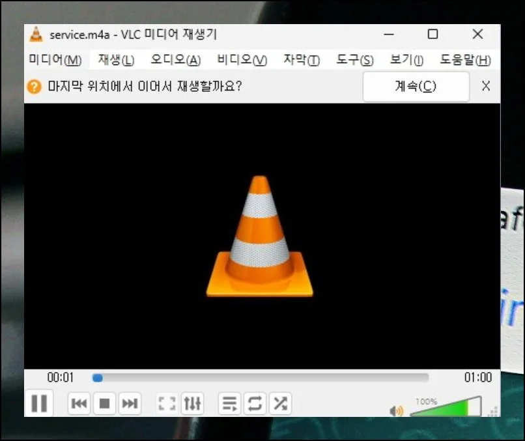This screenshot has height=441, width=525.
Task: Toggle random shuffle playback
Action: click(280, 404)
